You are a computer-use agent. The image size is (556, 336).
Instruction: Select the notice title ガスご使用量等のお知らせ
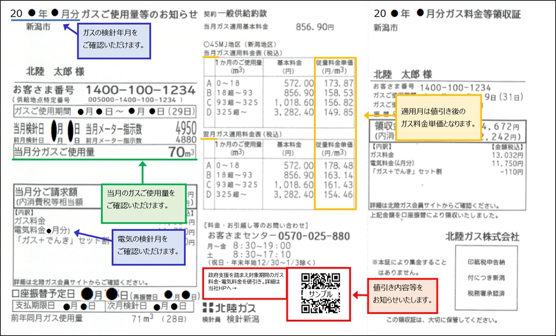point(139,14)
